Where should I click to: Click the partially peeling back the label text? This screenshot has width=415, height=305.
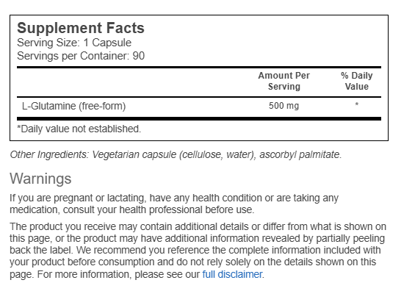(x=197, y=244)
